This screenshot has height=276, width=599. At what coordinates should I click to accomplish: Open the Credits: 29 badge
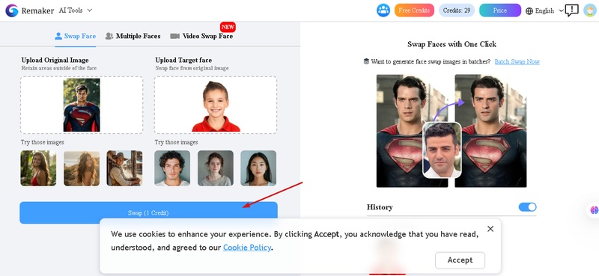coord(457,10)
